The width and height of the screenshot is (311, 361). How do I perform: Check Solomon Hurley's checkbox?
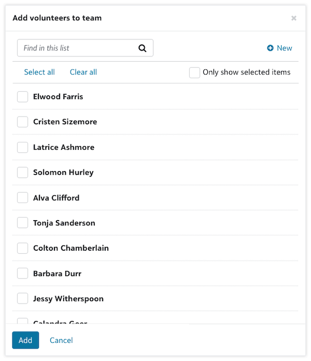23,172
